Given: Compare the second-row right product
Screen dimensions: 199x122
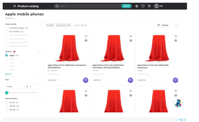Looking at the screenshot, I should [x=176, y=95].
